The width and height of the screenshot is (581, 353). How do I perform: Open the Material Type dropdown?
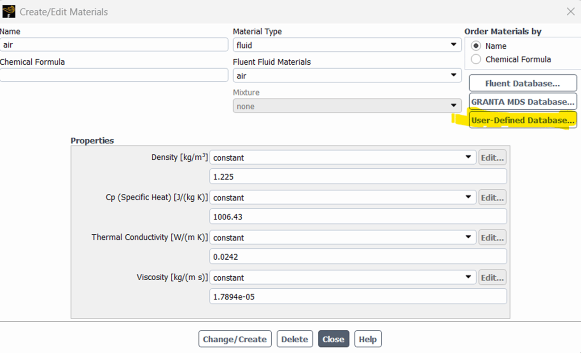coord(453,45)
